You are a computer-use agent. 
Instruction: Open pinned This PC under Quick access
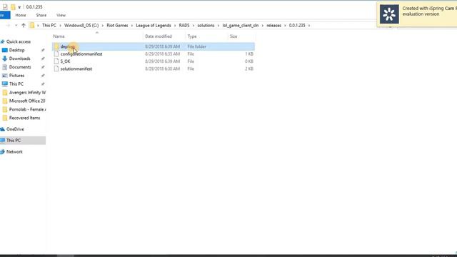click(16, 84)
